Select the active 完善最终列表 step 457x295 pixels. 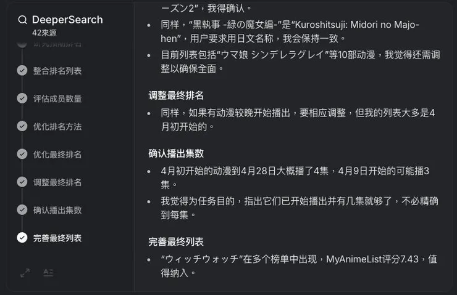[x=57, y=238]
